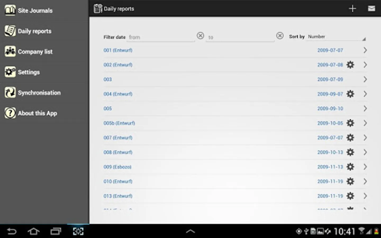Viewport: 381px width, 238px height.
Task: Open the recent apps button
Action: click(x=56, y=231)
